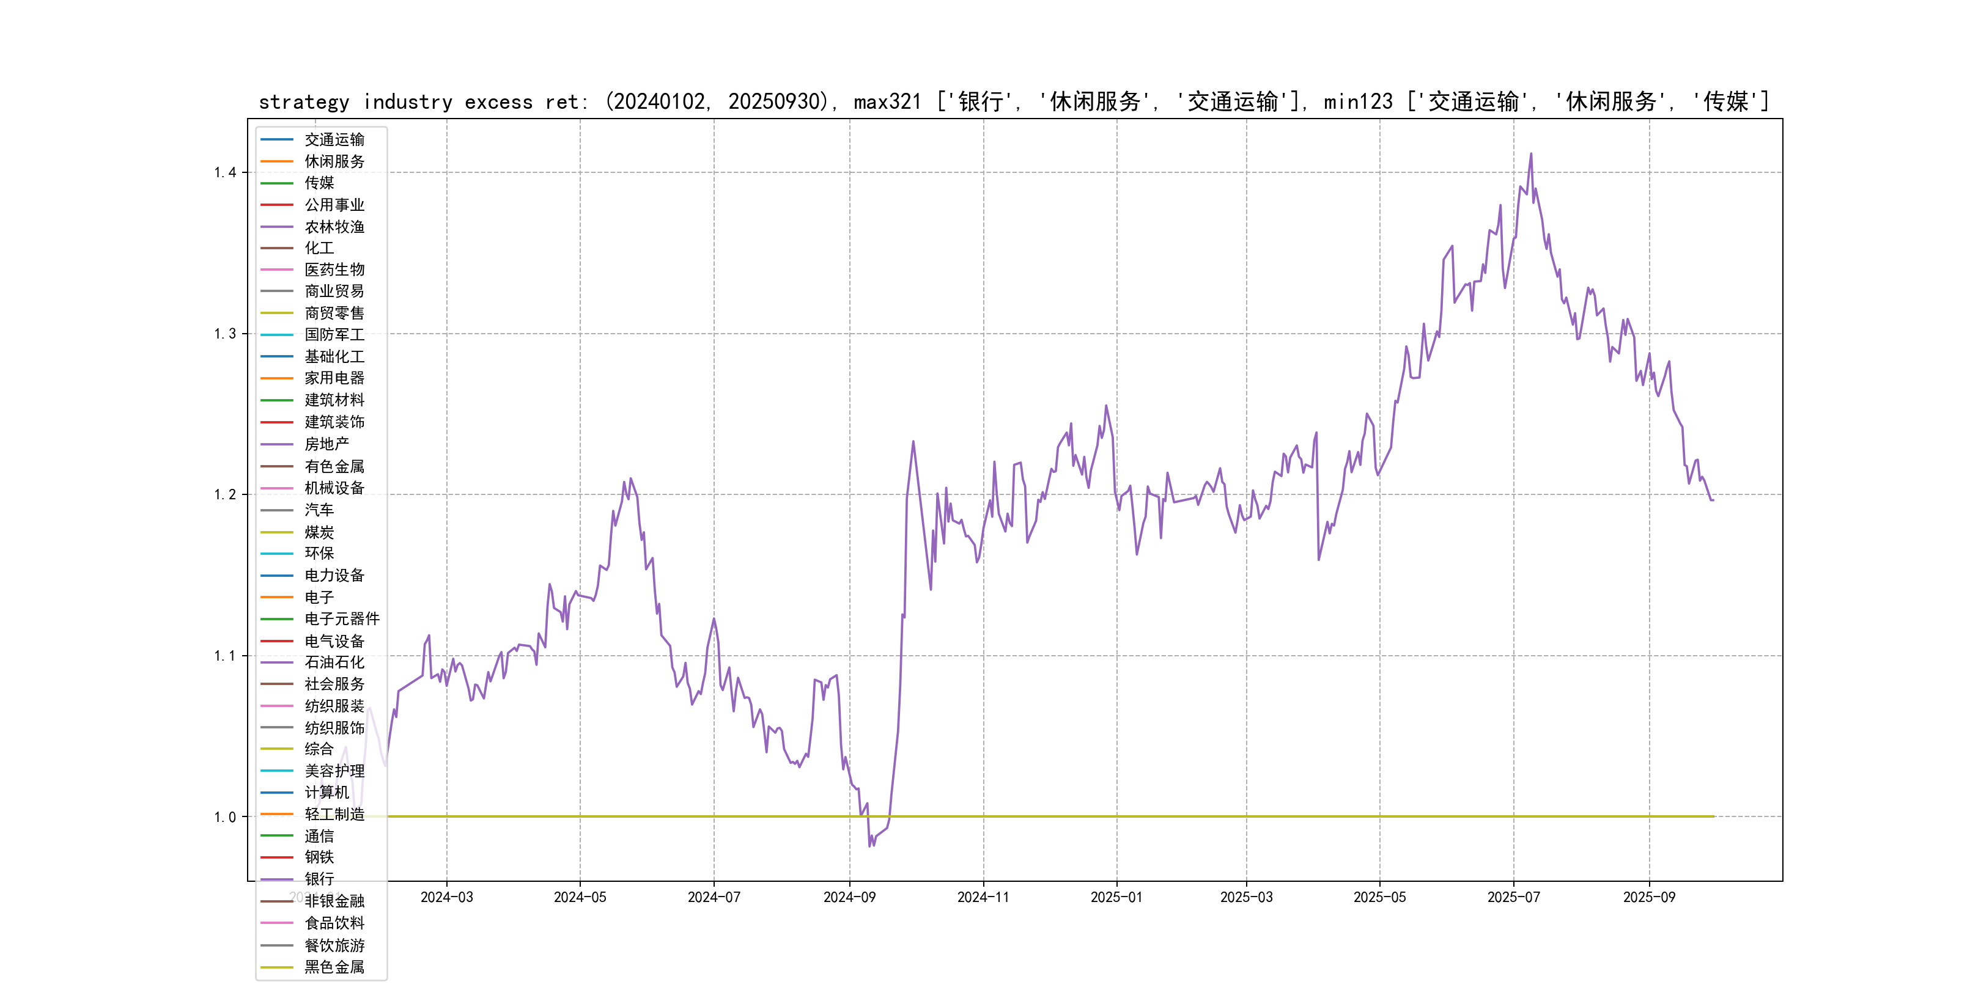This screenshot has width=1981, height=990.
Task: Click the 电子元器件 legend label
Action: [341, 618]
